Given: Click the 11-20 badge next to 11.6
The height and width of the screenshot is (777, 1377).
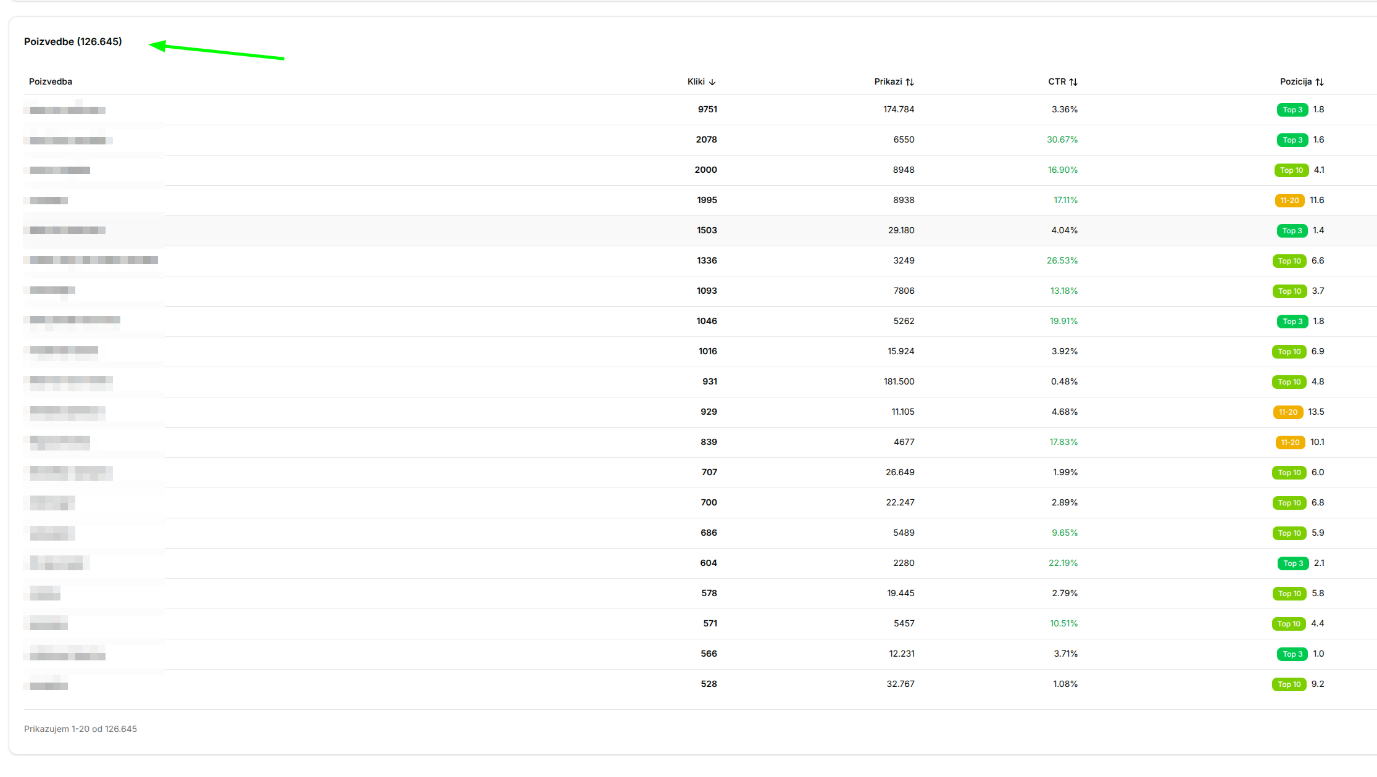Looking at the screenshot, I should pos(1289,201).
